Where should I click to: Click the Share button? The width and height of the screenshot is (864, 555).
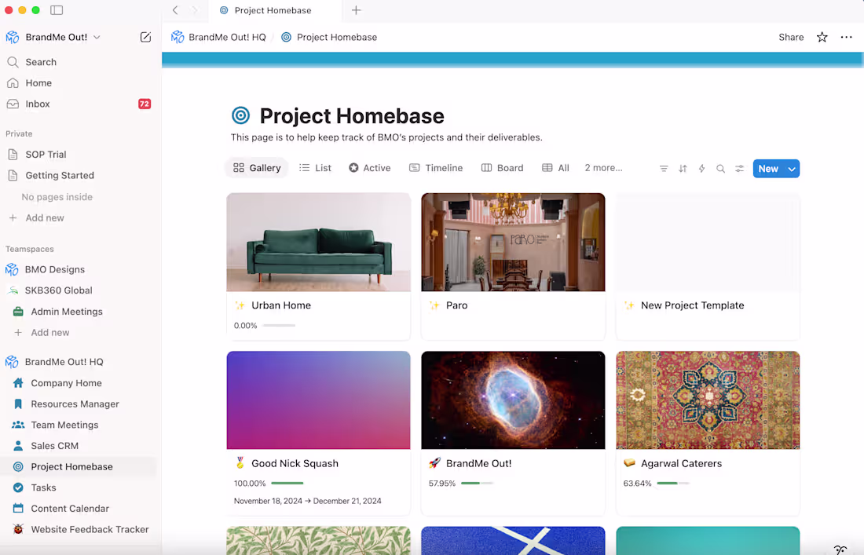(791, 37)
